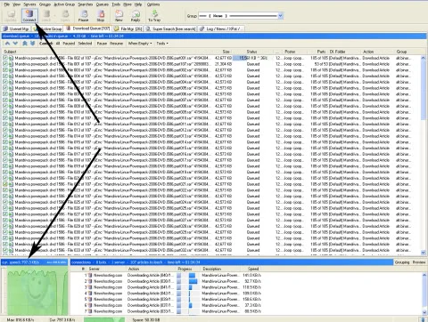
Task: Sort by the Size column header
Action: click(x=226, y=52)
